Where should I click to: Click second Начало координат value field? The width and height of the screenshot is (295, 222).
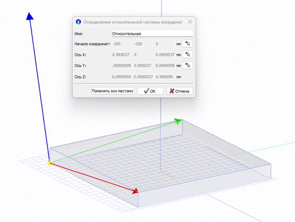pos(143,44)
